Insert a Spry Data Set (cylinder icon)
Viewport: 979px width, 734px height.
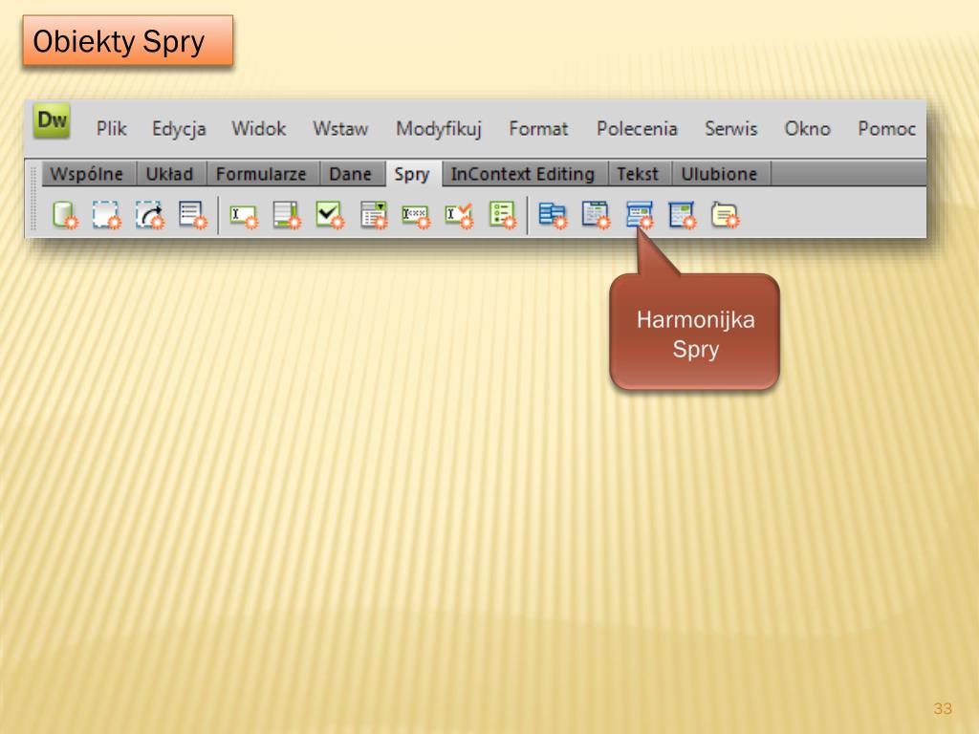(x=65, y=215)
